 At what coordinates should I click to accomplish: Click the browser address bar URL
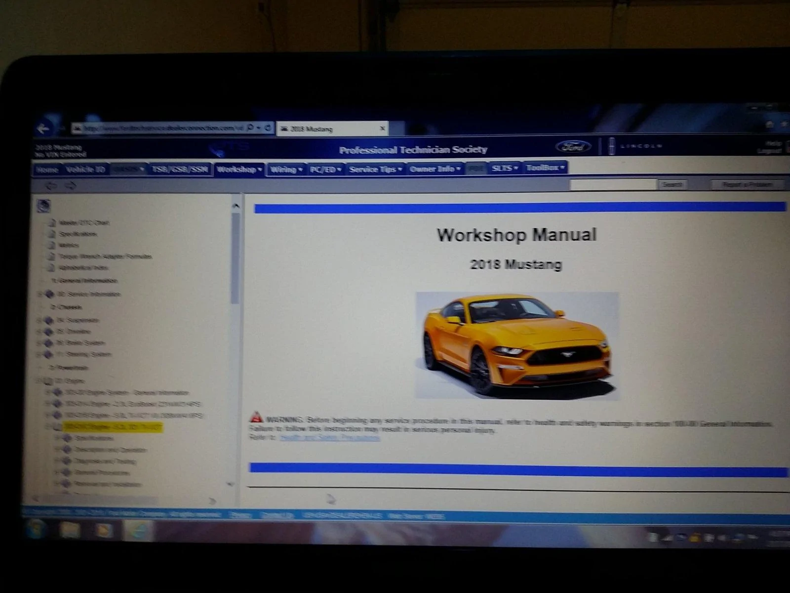pyautogui.click(x=163, y=128)
